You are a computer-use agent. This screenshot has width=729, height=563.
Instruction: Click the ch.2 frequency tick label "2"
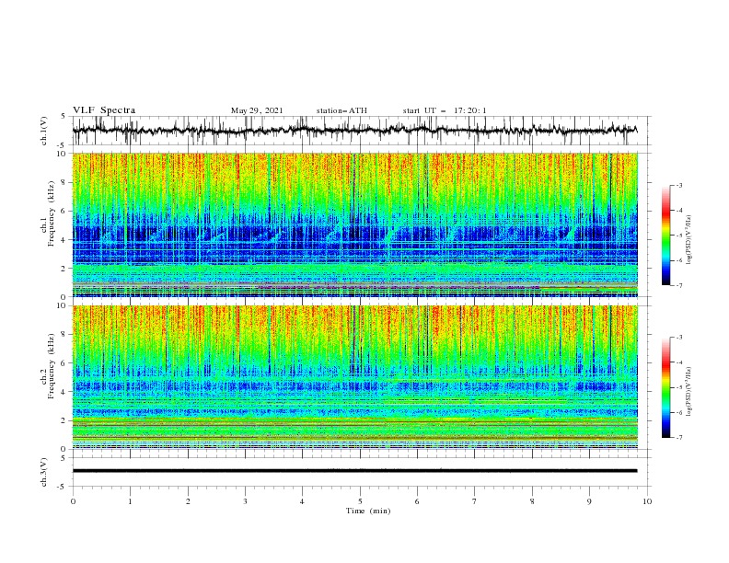[65, 420]
